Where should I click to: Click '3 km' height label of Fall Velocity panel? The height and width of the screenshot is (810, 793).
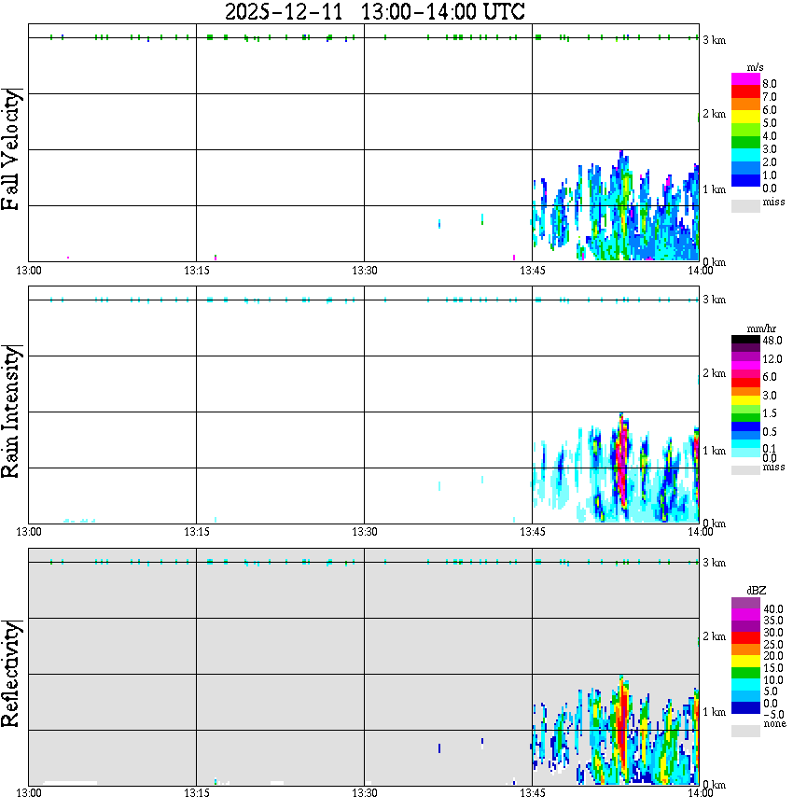point(714,40)
